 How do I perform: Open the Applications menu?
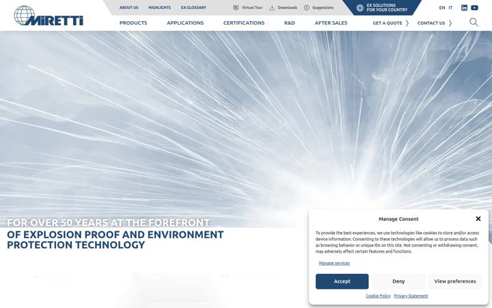coord(185,23)
